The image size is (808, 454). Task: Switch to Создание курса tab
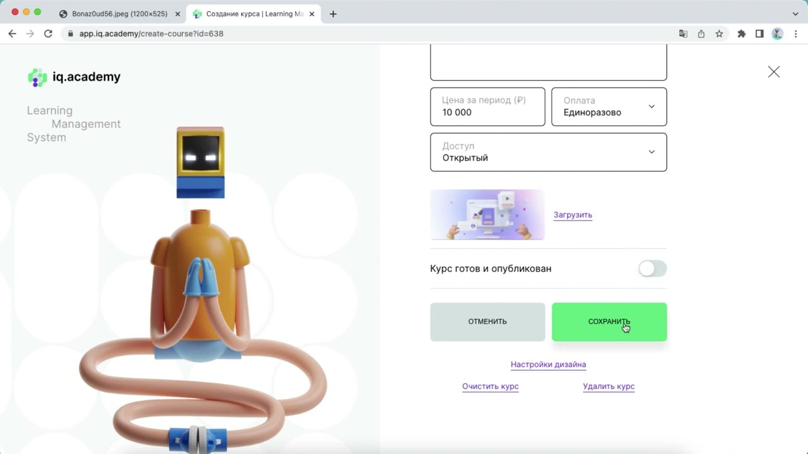(254, 14)
